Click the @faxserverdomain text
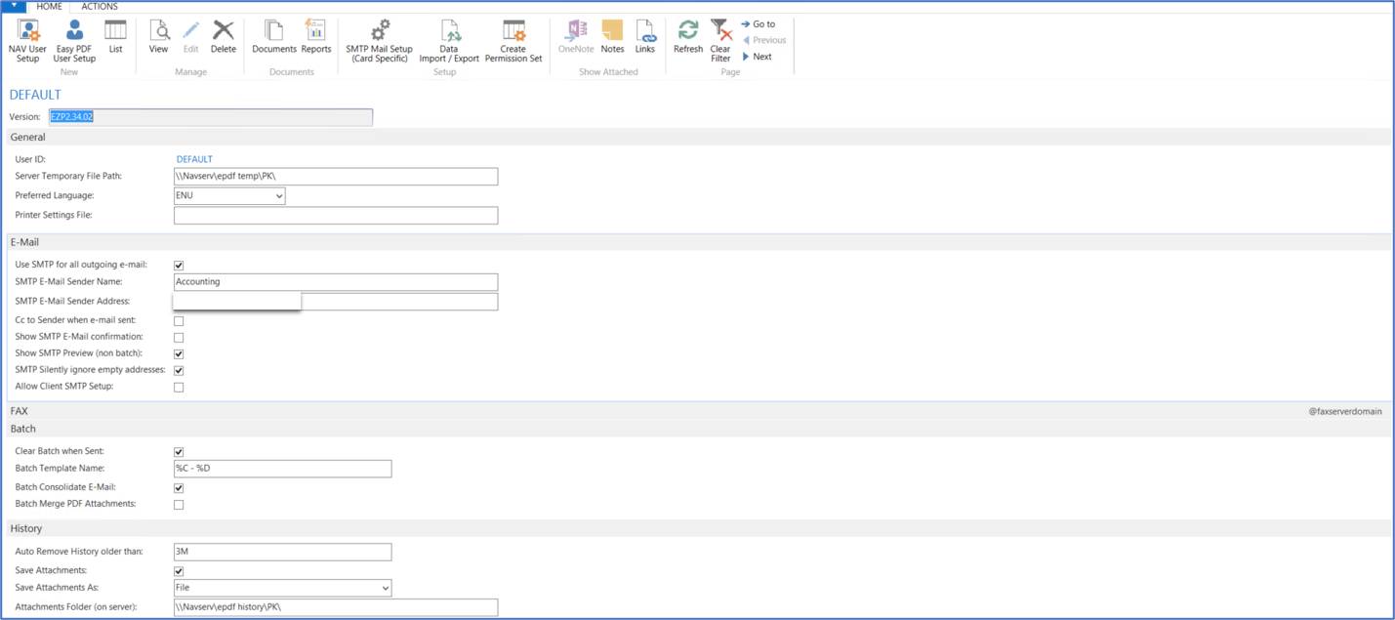Viewport: 1395px width, 620px height. [x=1345, y=412]
